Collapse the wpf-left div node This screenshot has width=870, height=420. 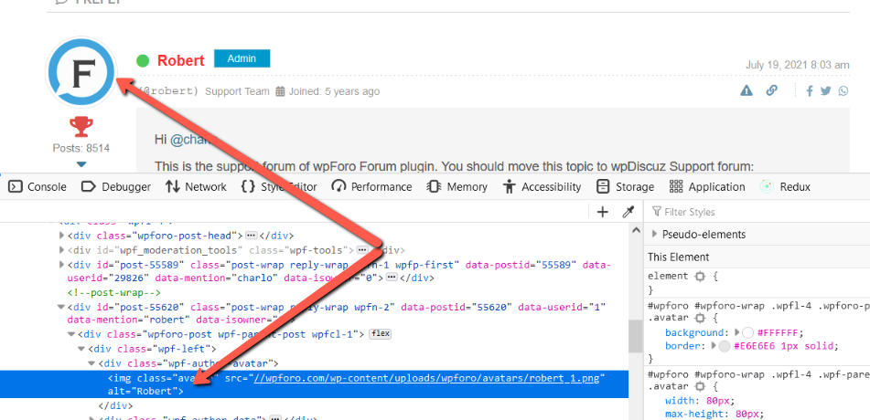tap(82, 349)
